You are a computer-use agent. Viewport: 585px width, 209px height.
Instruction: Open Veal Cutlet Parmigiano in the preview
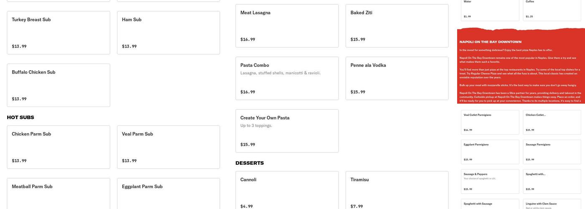coord(490,122)
